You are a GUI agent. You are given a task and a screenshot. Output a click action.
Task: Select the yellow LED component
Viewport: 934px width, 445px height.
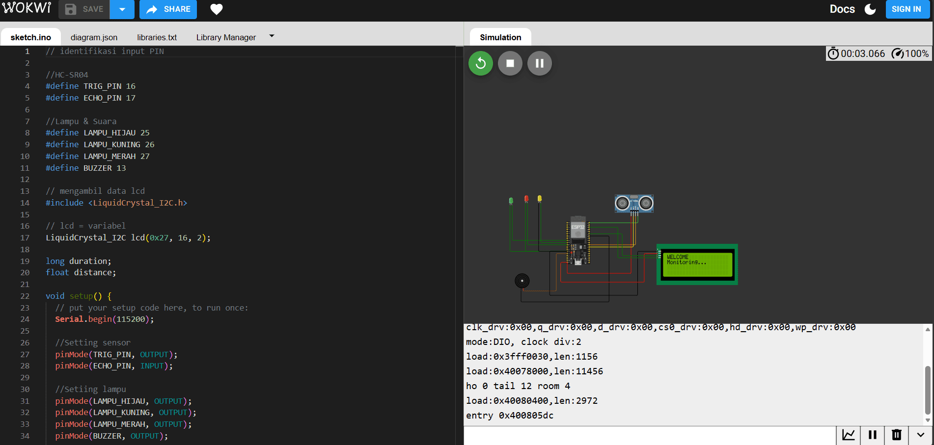click(x=540, y=199)
